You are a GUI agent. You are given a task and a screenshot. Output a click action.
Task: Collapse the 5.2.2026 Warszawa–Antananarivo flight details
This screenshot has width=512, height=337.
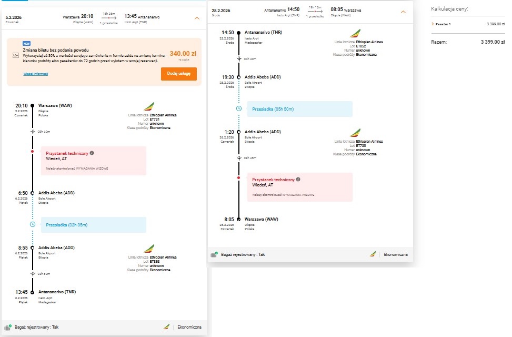coord(197,18)
